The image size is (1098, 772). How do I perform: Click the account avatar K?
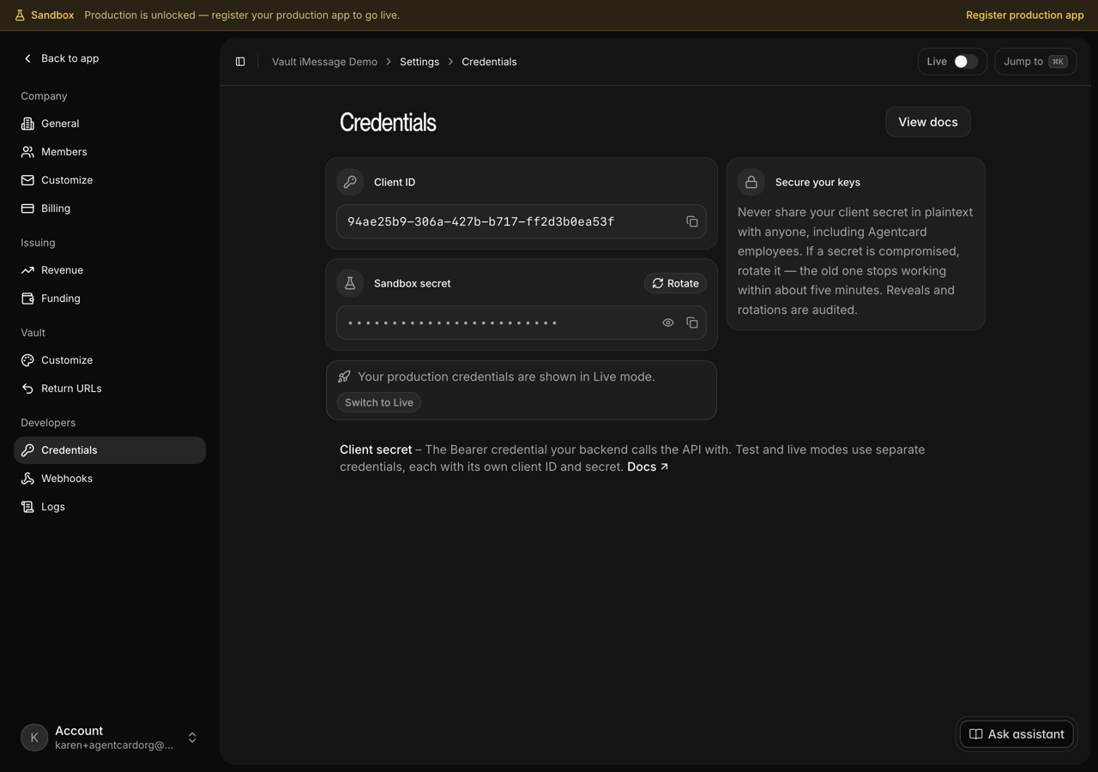coord(34,738)
